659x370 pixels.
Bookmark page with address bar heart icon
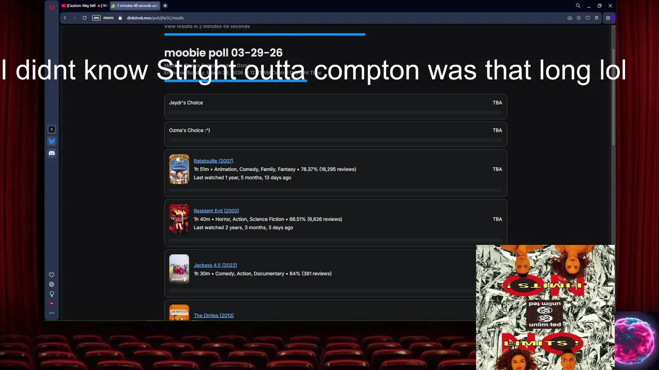tap(587, 18)
